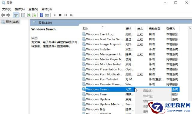This screenshot has height=114, width=192.
Task: Pause the service with pause icon
Action: (66, 15)
